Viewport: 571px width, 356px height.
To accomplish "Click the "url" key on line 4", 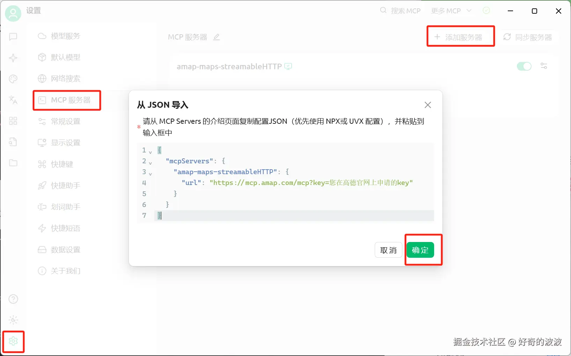I will point(191,183).
